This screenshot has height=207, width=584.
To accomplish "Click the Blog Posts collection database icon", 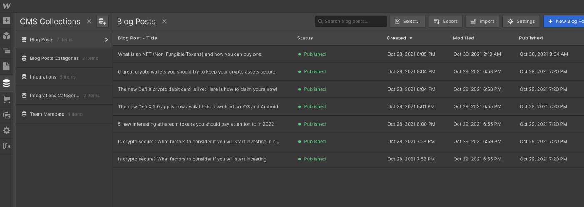I will (24, 39).
